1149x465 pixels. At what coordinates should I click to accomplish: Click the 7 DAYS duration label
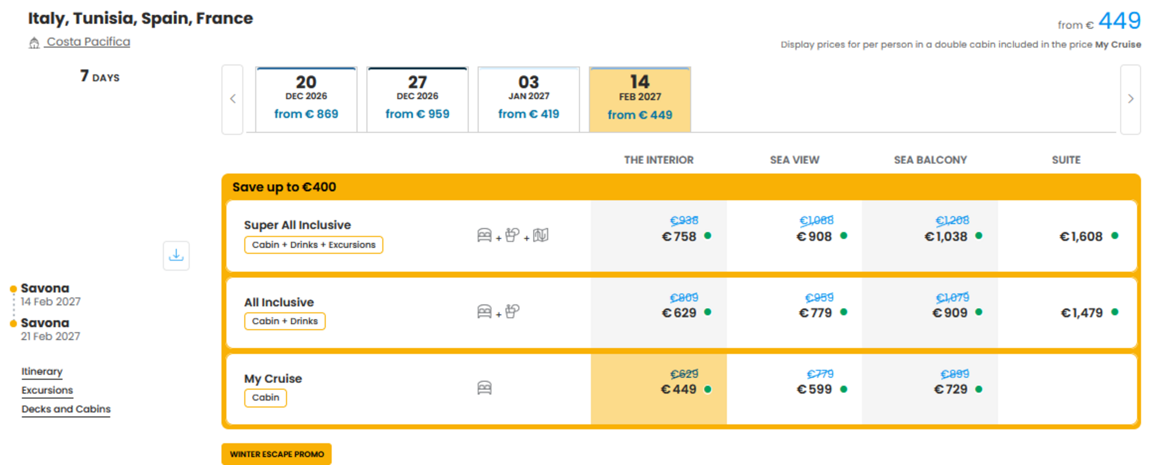[x=100, y=76]
